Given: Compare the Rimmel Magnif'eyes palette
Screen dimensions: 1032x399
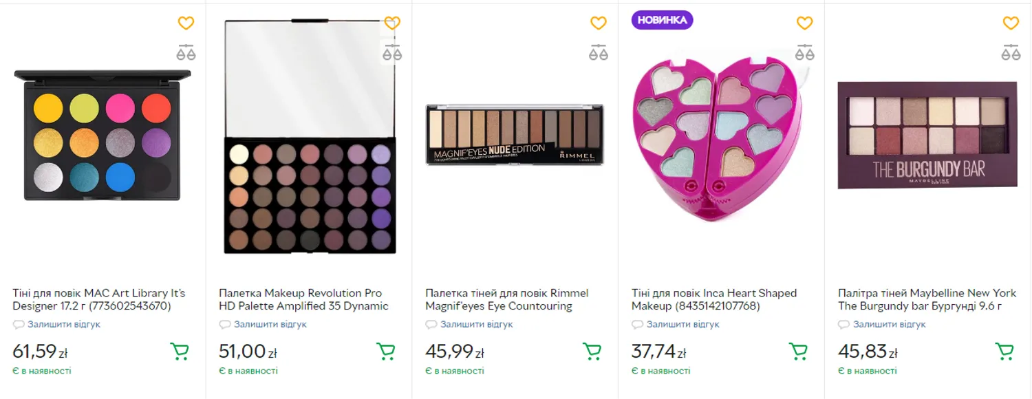Looking at the screenshot, I should pos(599,52).
